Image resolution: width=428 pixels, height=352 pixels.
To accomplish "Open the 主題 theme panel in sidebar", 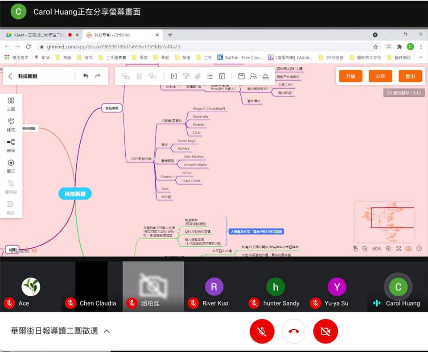I will (x=11, y=104).
